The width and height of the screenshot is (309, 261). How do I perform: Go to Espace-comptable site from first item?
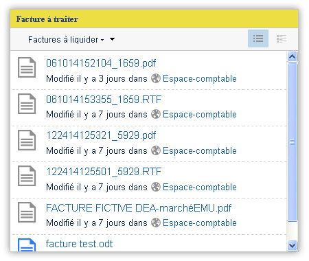(x=200, y=78)
